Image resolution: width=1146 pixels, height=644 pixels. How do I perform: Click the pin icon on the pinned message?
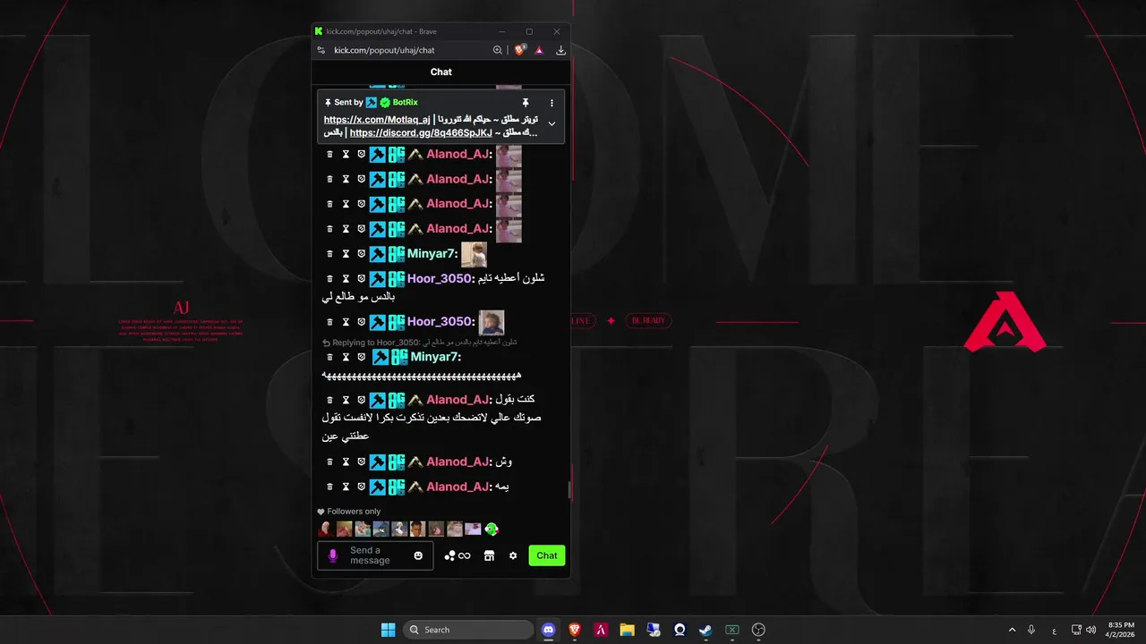[x=526, y=103]
